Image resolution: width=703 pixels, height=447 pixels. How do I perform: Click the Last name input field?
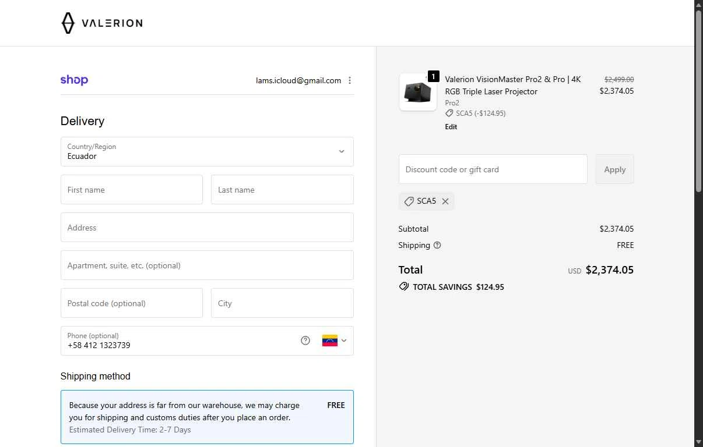point(282,190)
